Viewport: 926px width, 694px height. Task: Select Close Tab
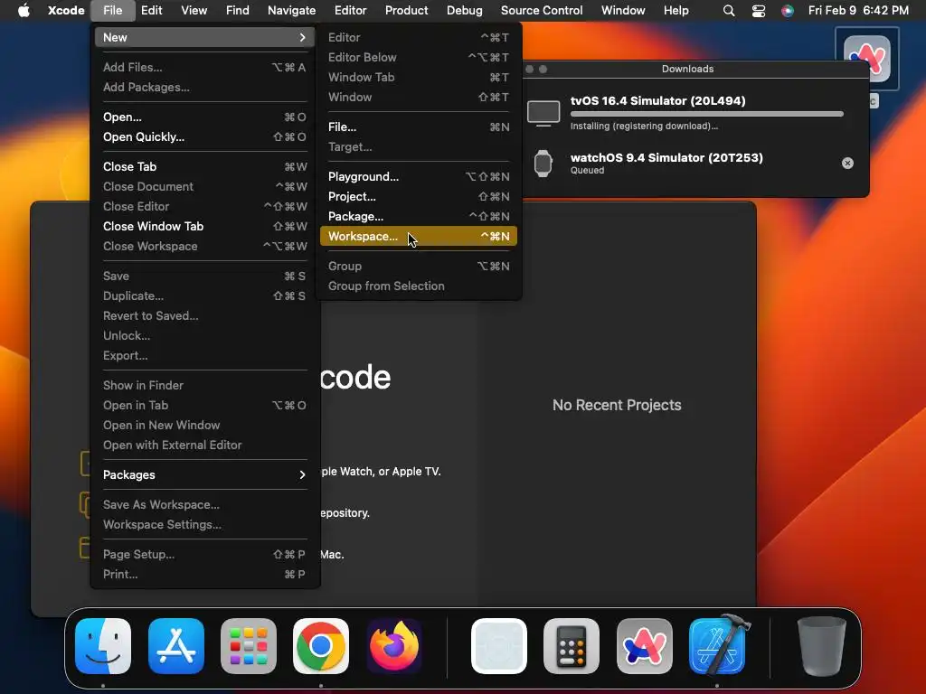[204, 166]
